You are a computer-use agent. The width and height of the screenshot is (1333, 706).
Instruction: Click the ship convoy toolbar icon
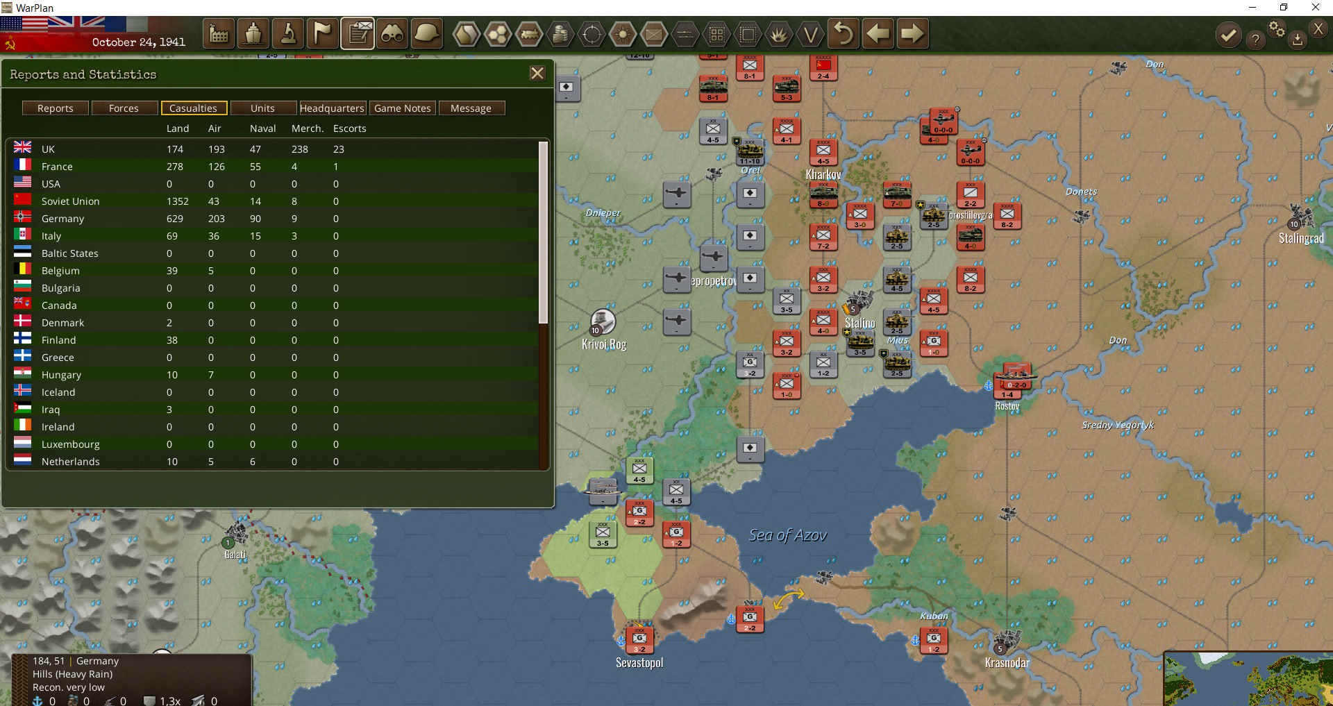(x=253, y=33)
